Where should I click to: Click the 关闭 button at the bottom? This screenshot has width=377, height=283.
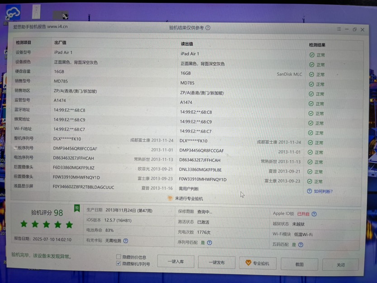coord(340,265)
